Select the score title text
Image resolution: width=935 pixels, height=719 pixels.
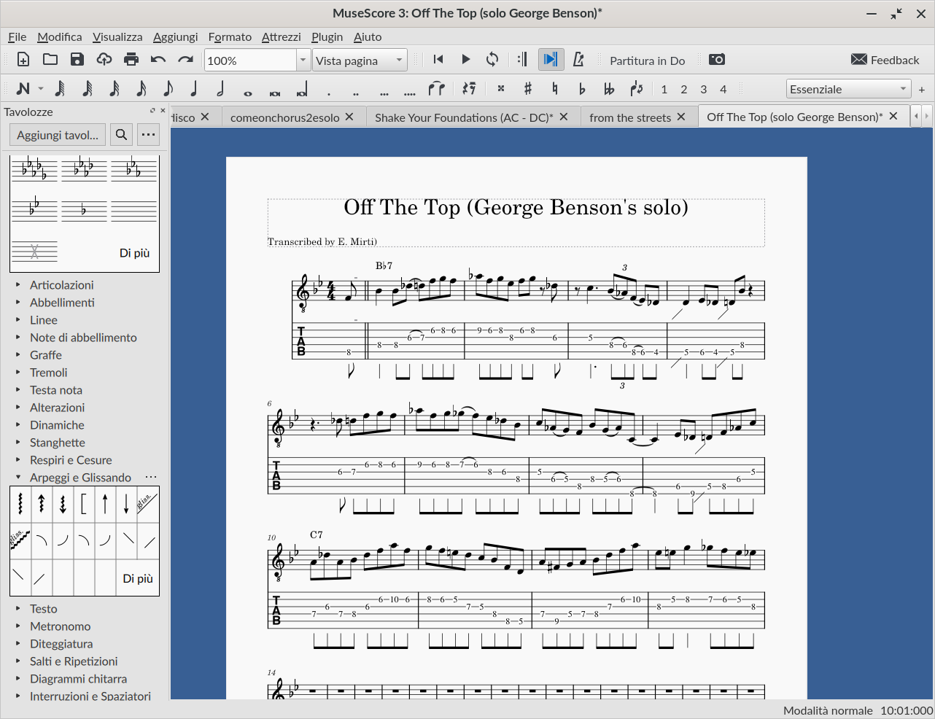click(516, 208)
